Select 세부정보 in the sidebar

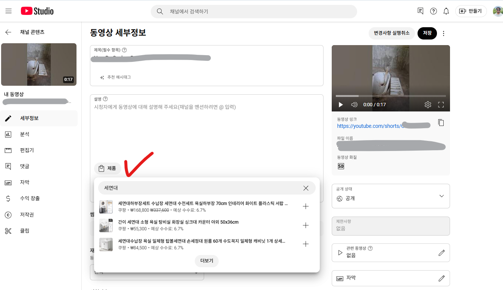click(39, 118)
